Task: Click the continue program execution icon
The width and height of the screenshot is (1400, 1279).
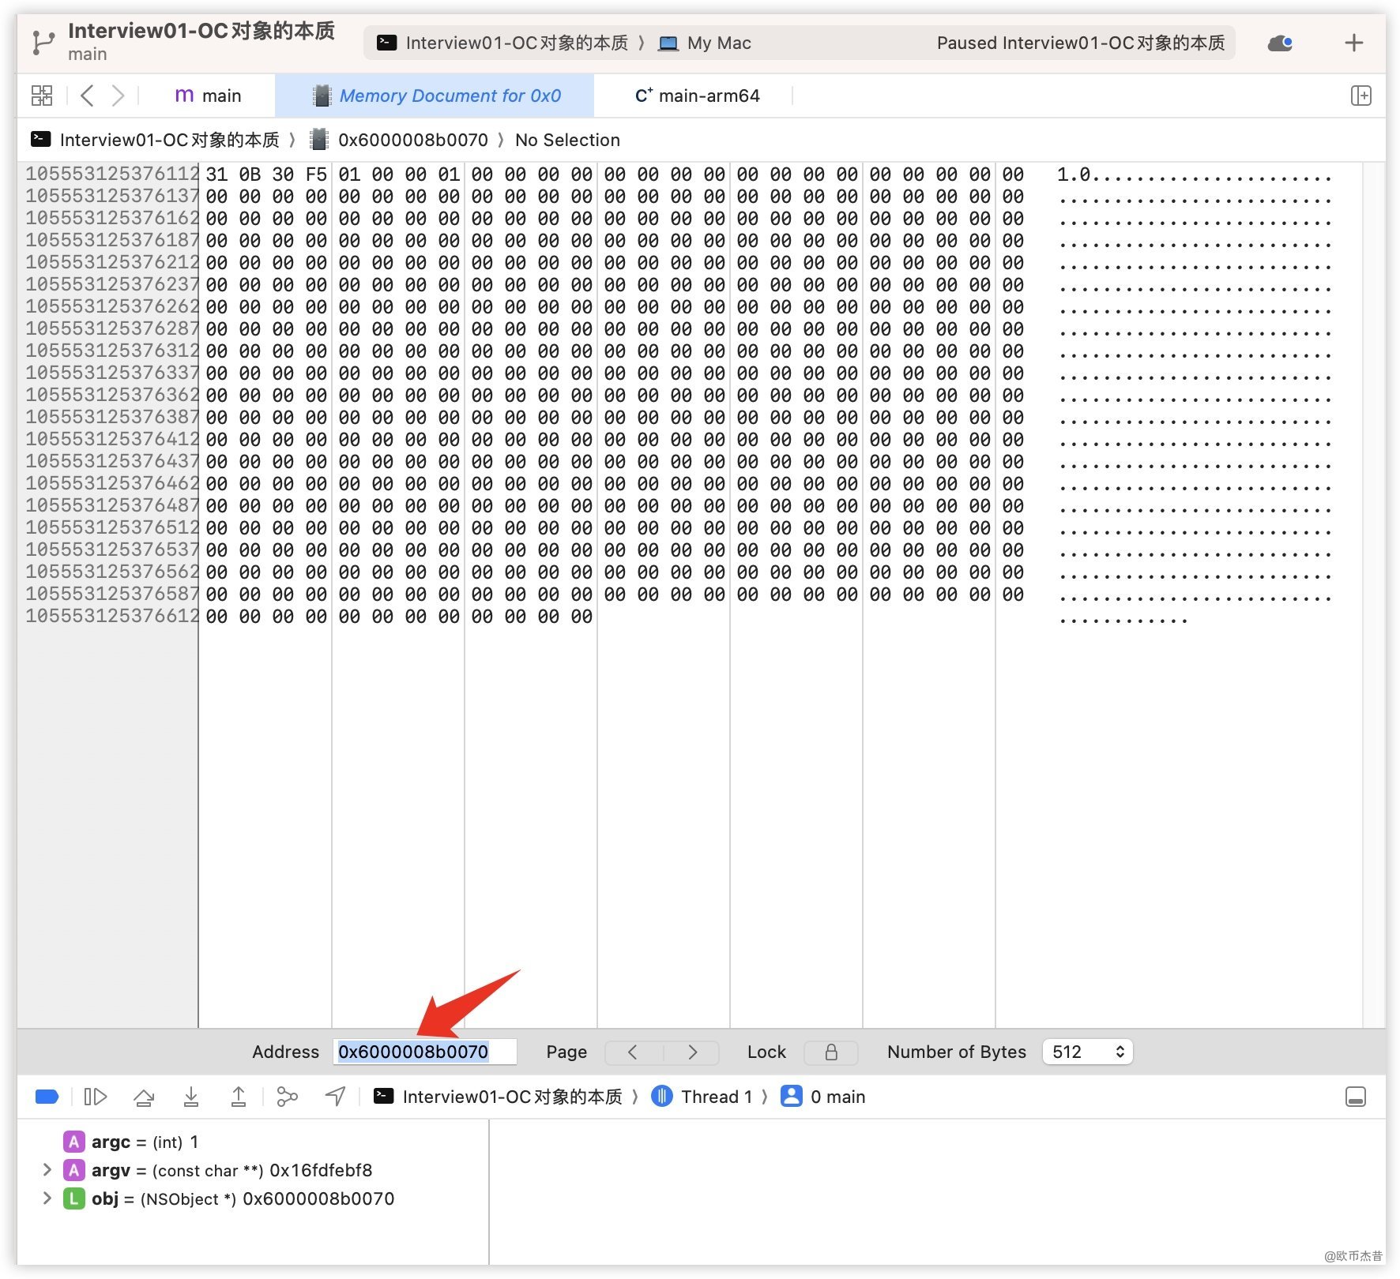Action: coord(96,1097)
